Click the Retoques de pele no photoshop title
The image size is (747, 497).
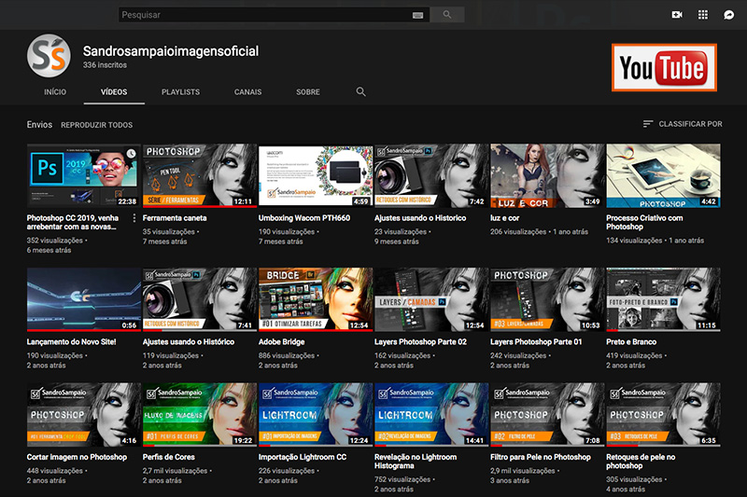coord(641,461)
